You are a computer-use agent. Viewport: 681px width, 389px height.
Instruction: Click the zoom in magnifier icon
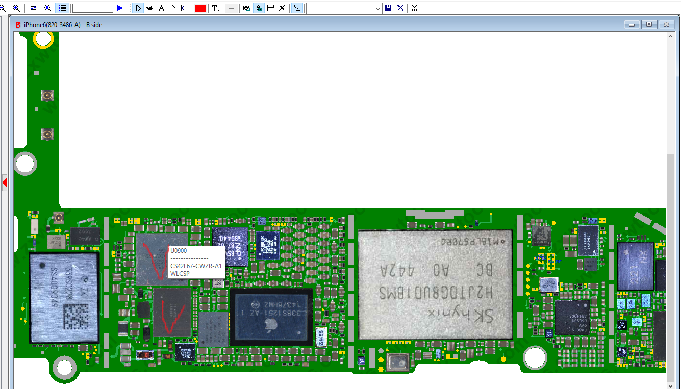pyautogui.click(x=16, y=8)
